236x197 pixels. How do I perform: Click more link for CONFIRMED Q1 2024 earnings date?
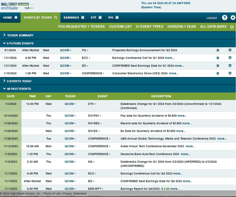pos(179,66)
